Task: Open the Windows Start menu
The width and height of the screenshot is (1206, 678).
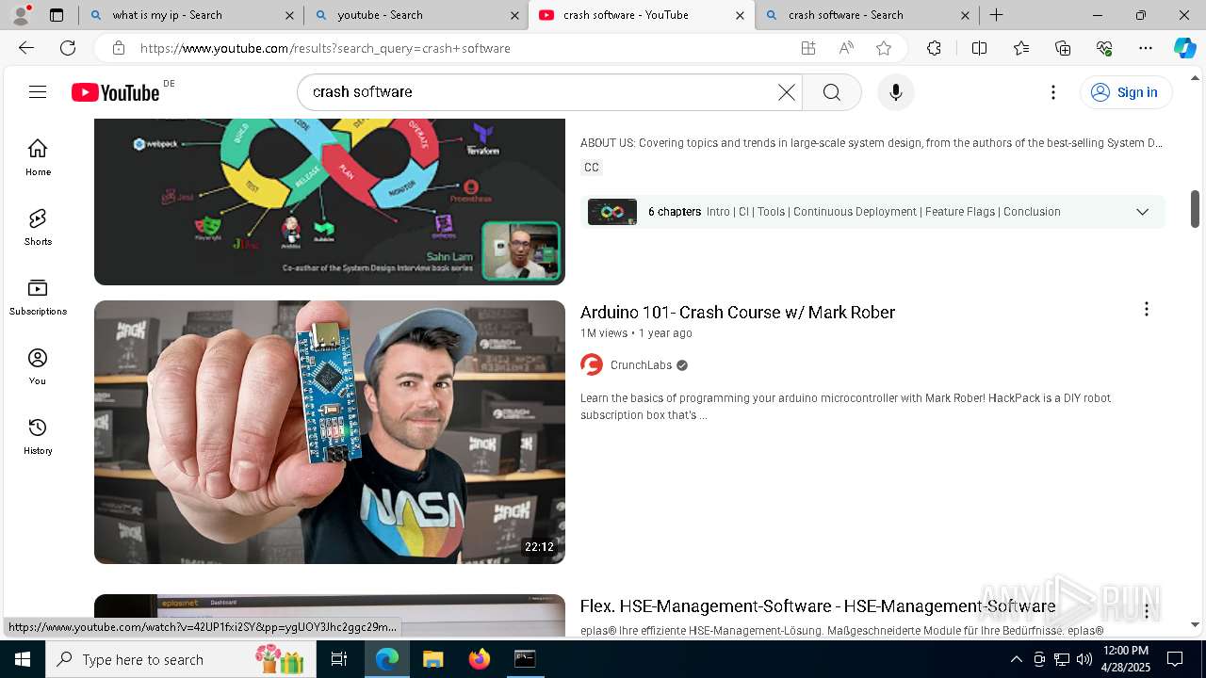Action: tap(23, 659)
